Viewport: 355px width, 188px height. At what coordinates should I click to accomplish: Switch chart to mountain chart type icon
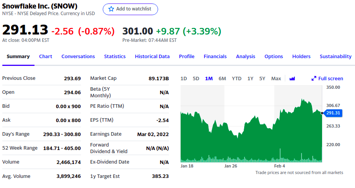coord(292,79)
